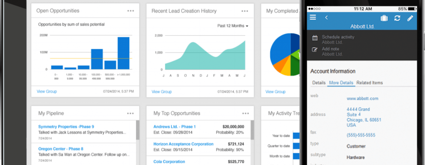Open the hamburger menu in phone app
Screen dimensions: 425x165
[x=313, y=18]
